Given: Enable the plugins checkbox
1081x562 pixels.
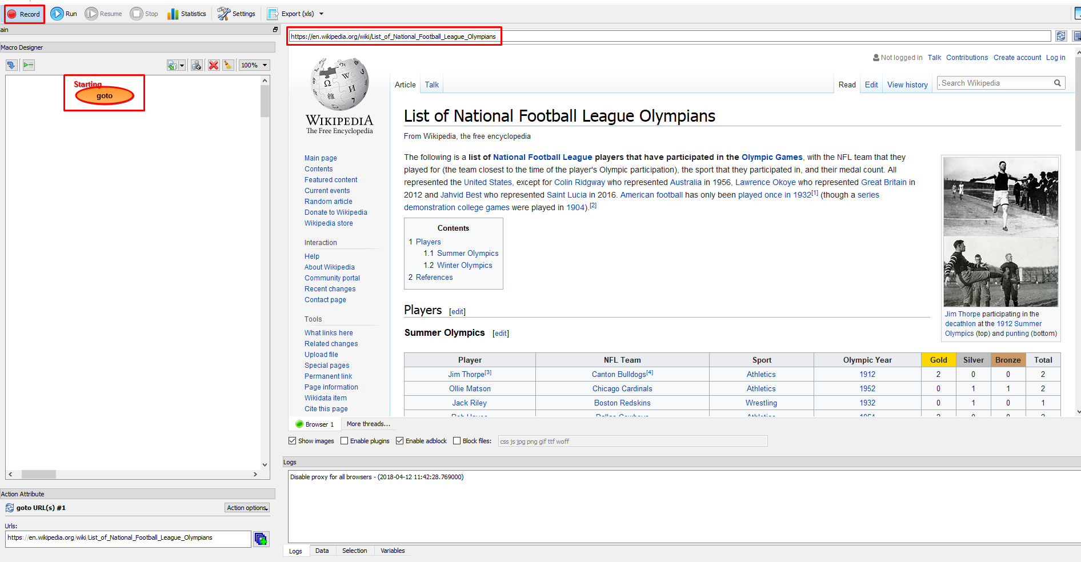Looking at the screenshot, I should (x=344, y=441).
